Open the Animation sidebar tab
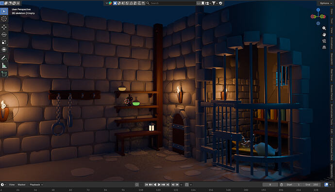This screenshot has height=192, width=335. [332, 43]
